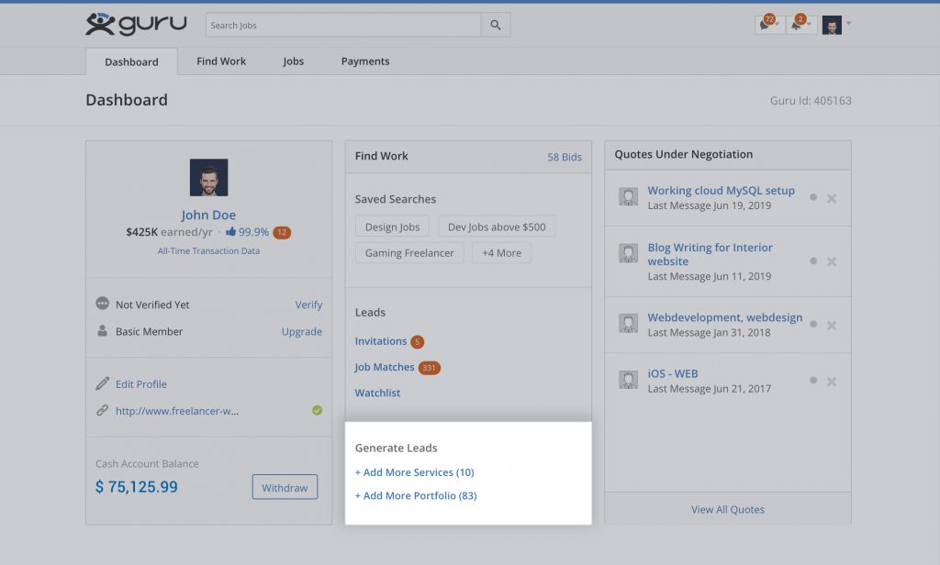Click the Guru logo

[136, 25]
